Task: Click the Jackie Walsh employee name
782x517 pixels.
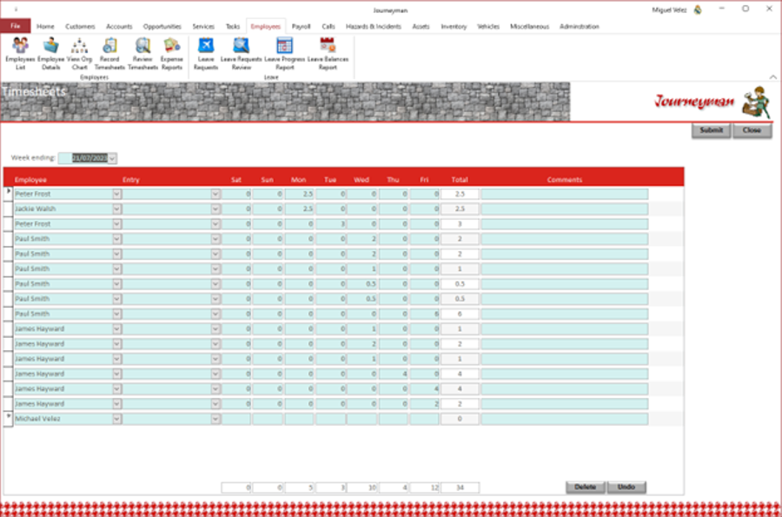Action: point(36,209)
